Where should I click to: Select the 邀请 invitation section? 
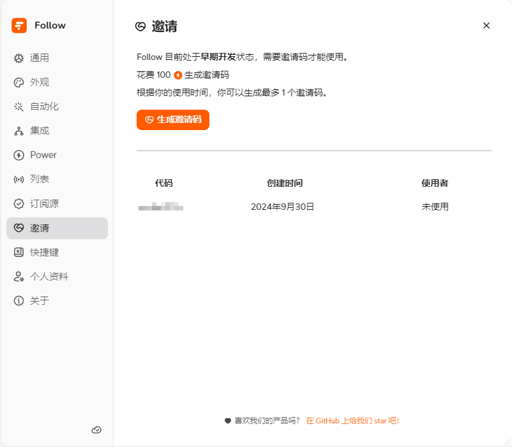[x=57, y=228]
